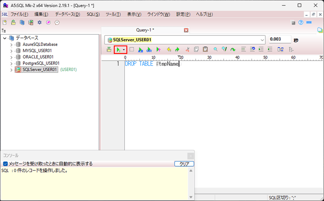Image resolution: width=324 pixels, height=201 pixels.
Task: Select AzureSQLDatabase in database tree
Action: pyautogui.click(x=40, y=44)
